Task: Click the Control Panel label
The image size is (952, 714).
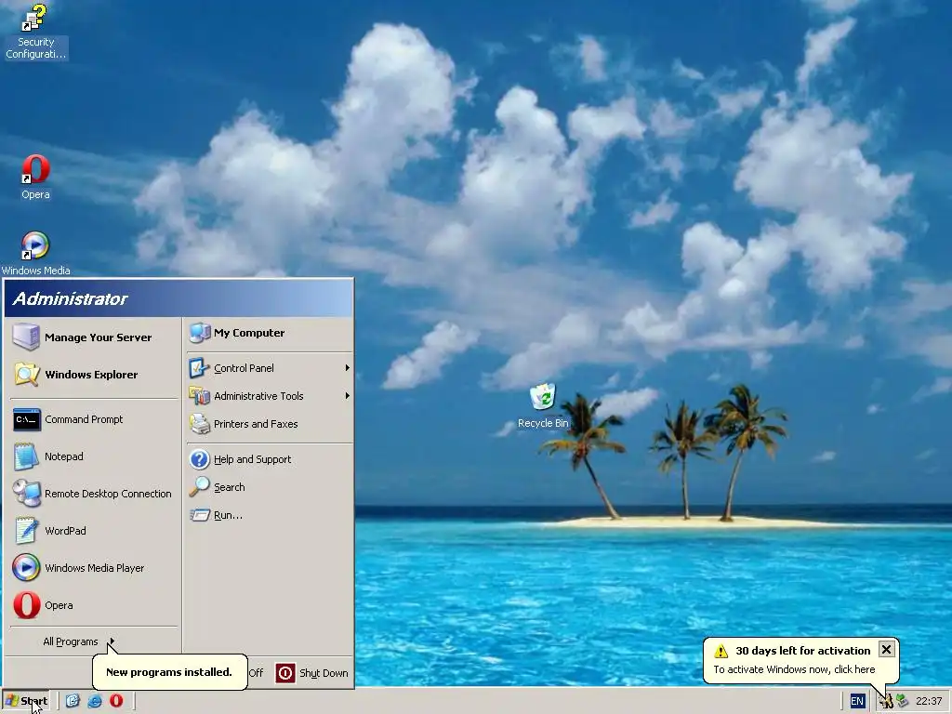Action: pos(244,368)
